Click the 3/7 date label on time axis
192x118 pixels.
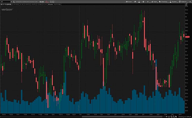(x=143, y=114)
